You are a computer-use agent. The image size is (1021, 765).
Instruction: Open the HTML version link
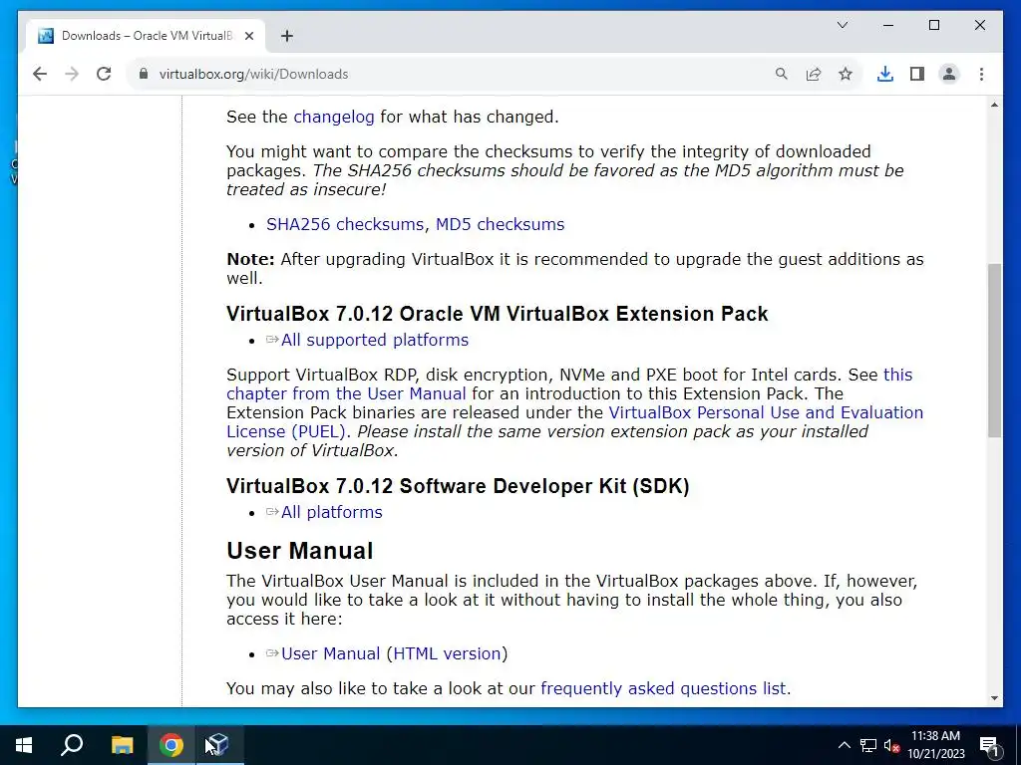(447, 653)
